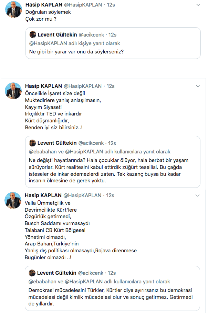Click Hasip KAPLAN avatar beside 'Öncelikle İşaret' tweet
The image size is (208, 313).
pos(13,91)
